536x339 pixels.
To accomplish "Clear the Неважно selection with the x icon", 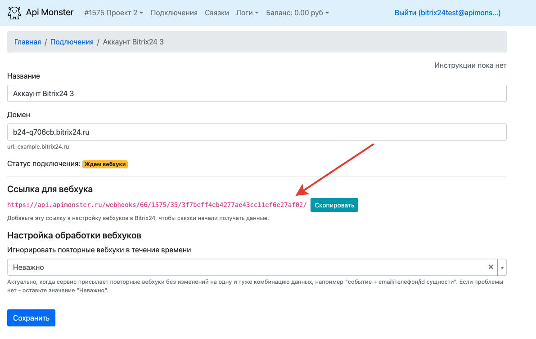I will 491,267.
